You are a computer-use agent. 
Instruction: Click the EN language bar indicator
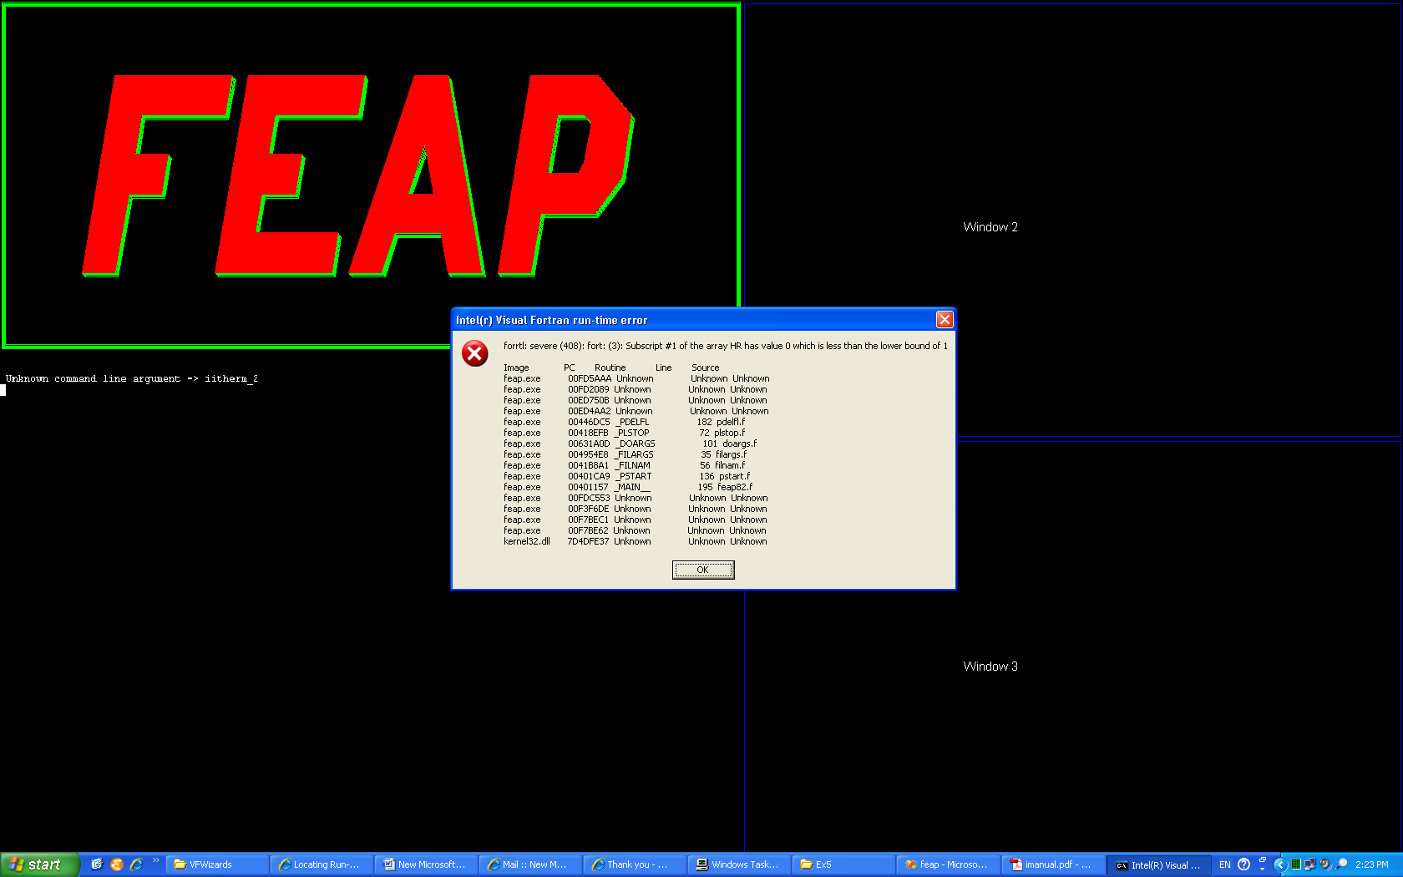(x=1225, y=864)
